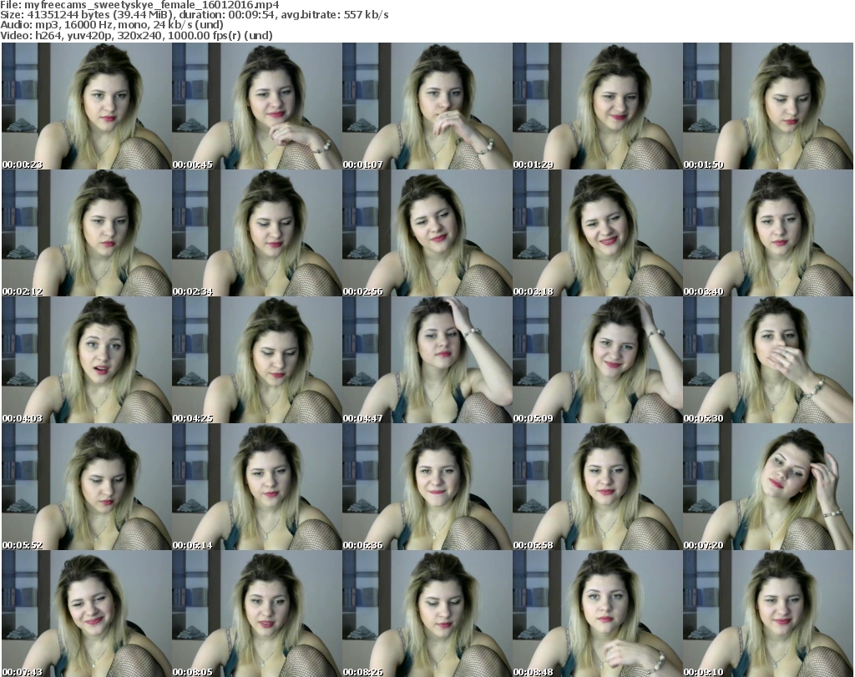
Task: Click the thumbnail timestamped 00:07:20
Action: coord(768,487)
